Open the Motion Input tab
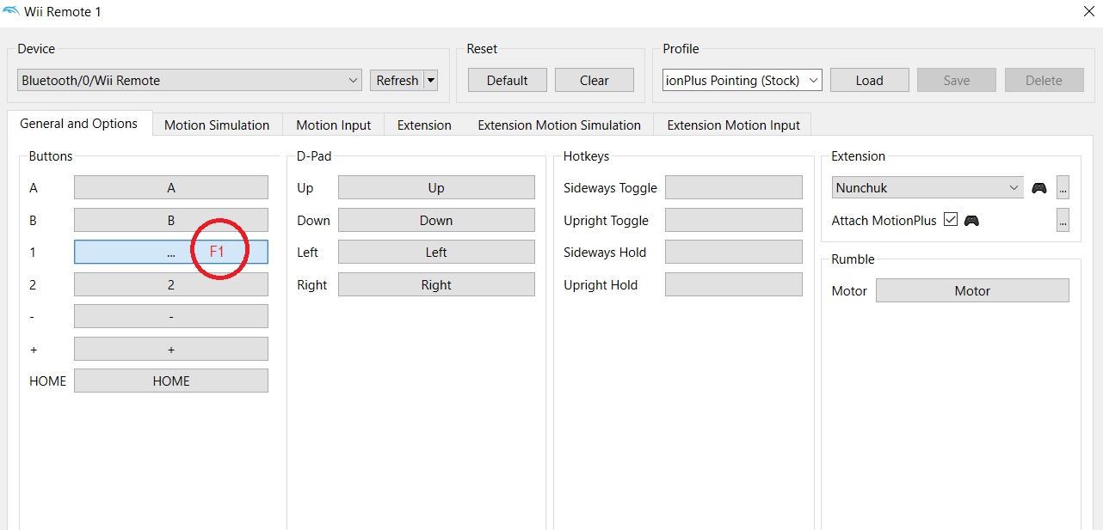The width and height of the screenshot is (1103, 530). coord(334,125)
